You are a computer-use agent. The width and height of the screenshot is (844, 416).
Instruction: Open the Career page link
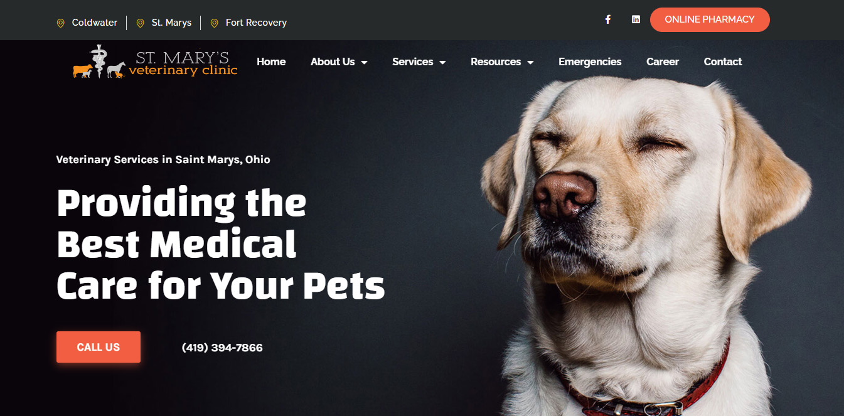coord(663,61)
